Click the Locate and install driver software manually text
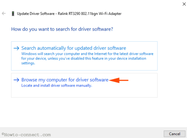 (57, 85)
